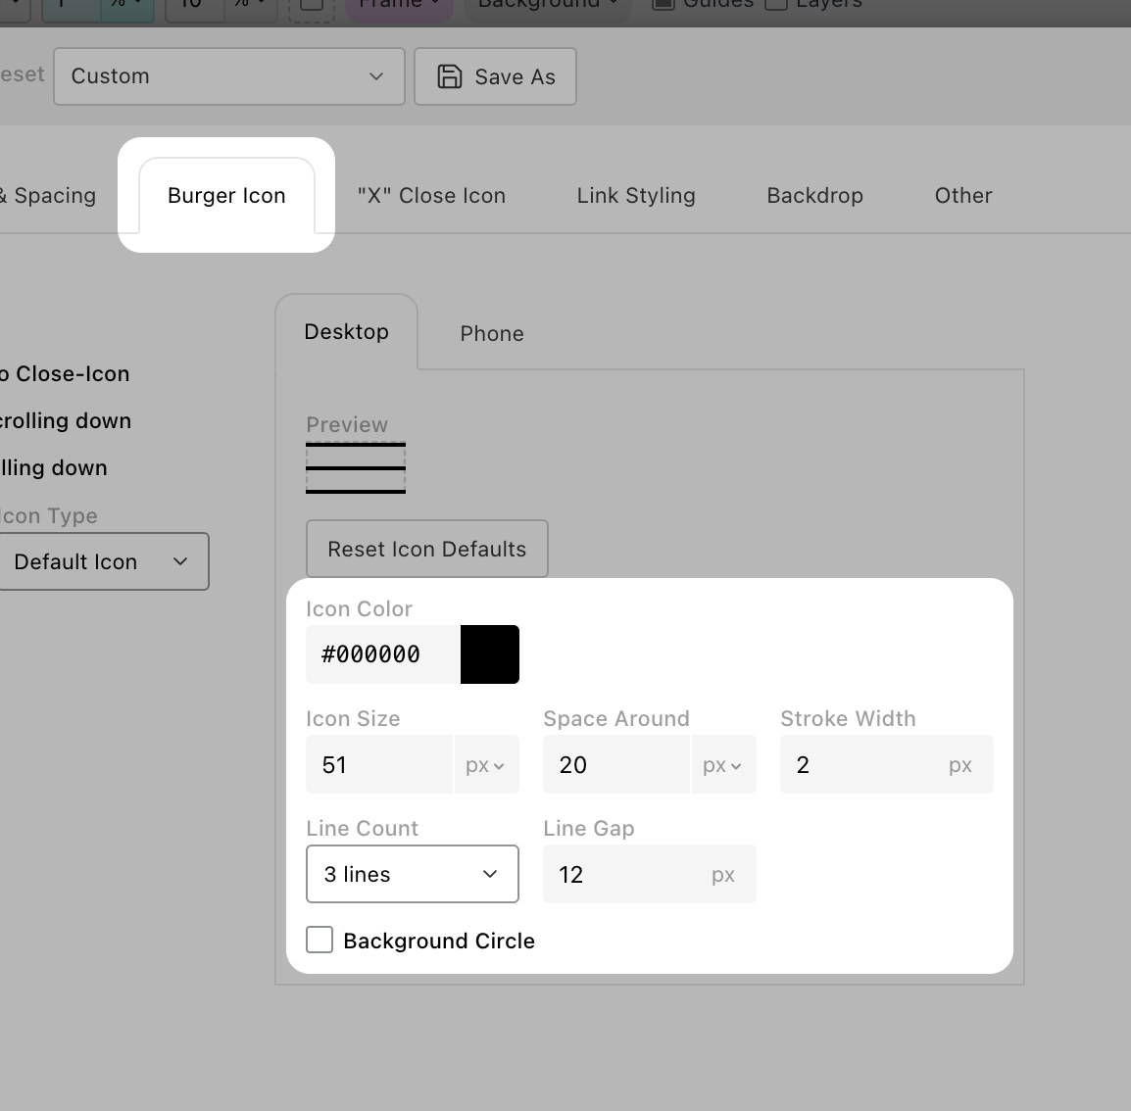Image resolution: width=1131 pixels, height=1111 pixels.
Task: Open the & Spacing tab
Action: click(x=48, y=195)
